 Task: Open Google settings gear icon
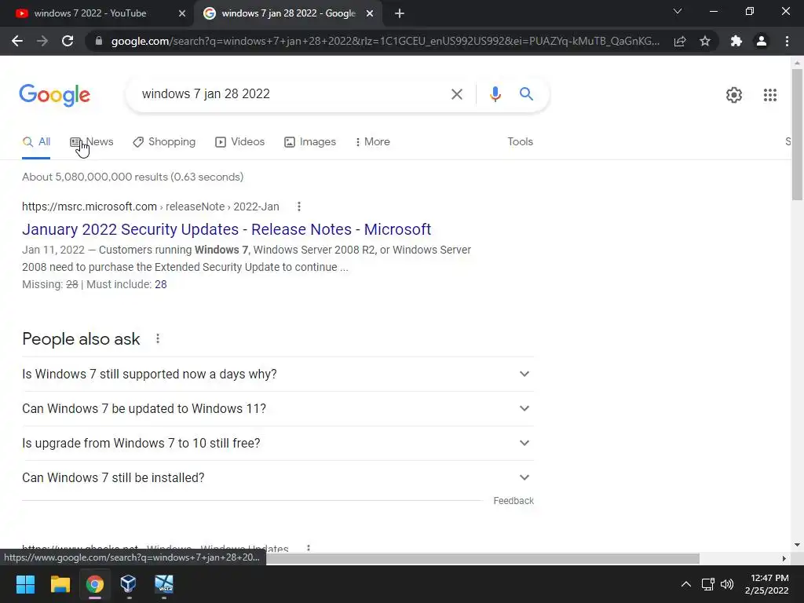[x=734, y=95]
